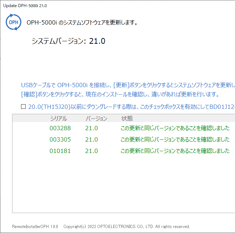Click the [確認]ボタン instruction line

[120, 94]
